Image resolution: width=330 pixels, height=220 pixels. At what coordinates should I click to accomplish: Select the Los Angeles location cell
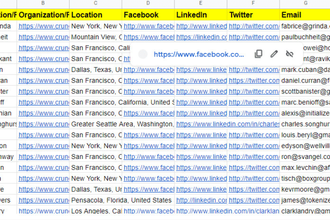click(x=95, y=210)
